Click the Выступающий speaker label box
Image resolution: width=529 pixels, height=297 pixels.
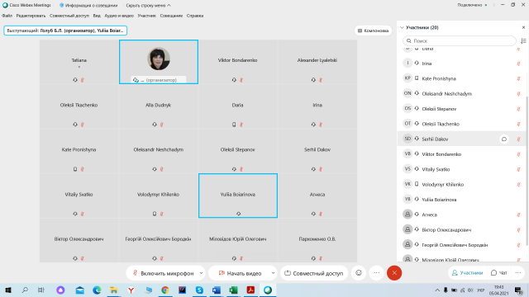[x=65, y=31]
